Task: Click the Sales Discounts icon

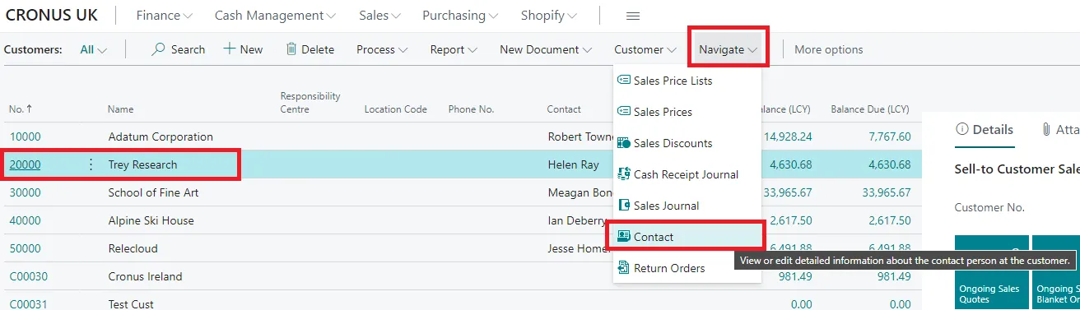Action: pos(624,143)
